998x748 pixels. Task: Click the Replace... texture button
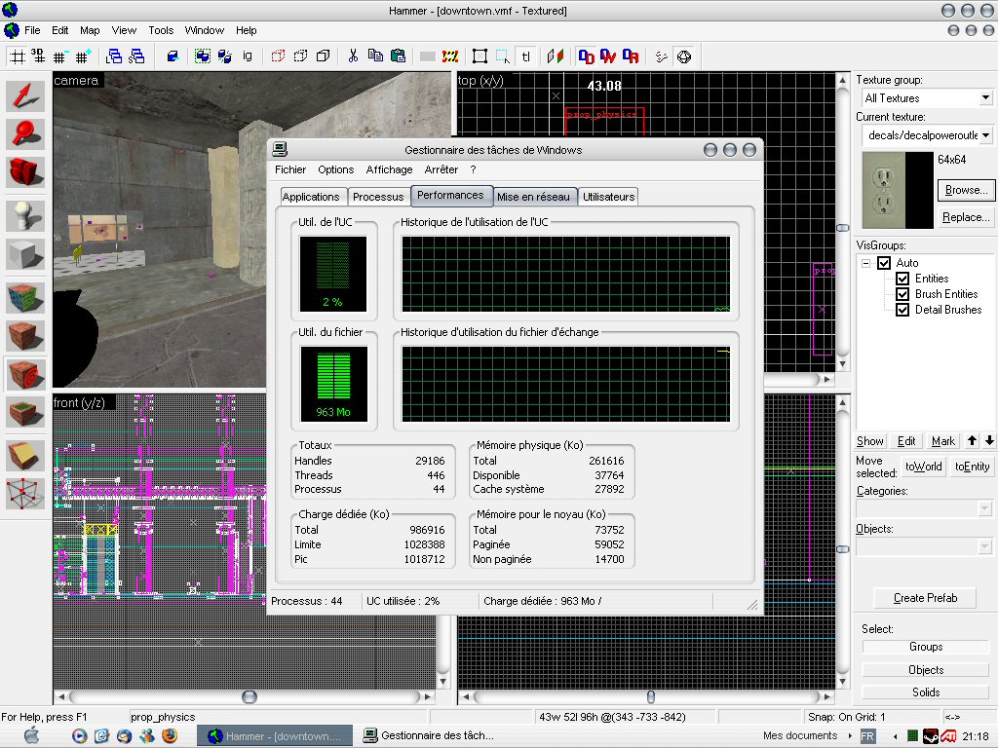tap(966, 217)
